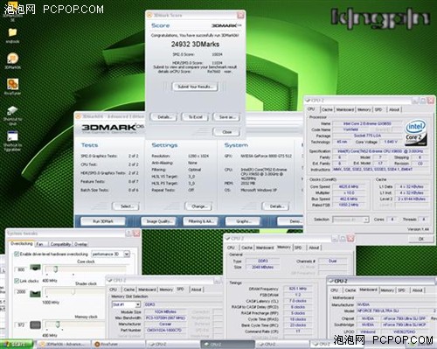Click the Shader clock slider handle
The image size is (437, 349).
coord(73,292)
